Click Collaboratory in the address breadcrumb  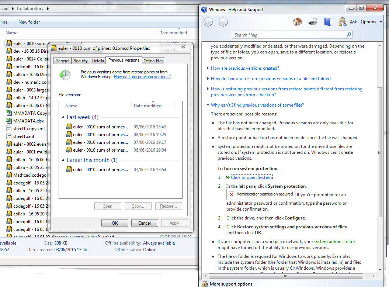[30, 8]
